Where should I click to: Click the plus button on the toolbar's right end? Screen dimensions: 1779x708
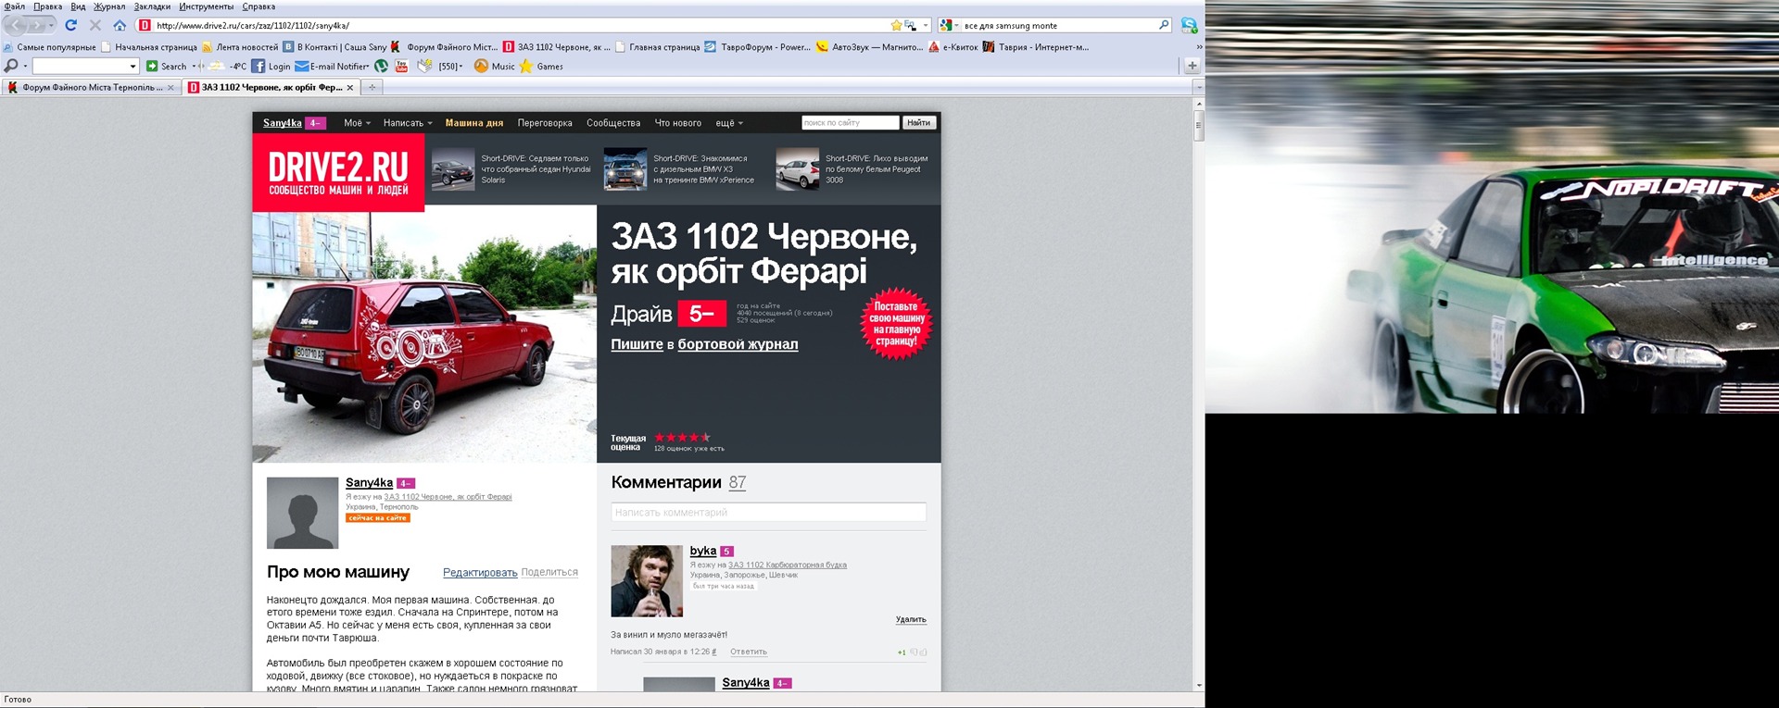pyautogui.click(x=1192, y=67)
